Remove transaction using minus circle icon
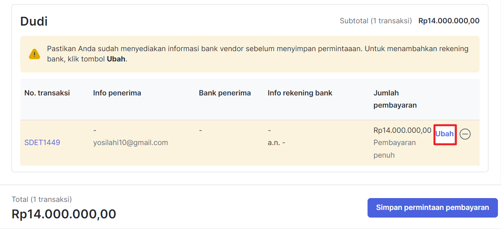 click(465, 134)
